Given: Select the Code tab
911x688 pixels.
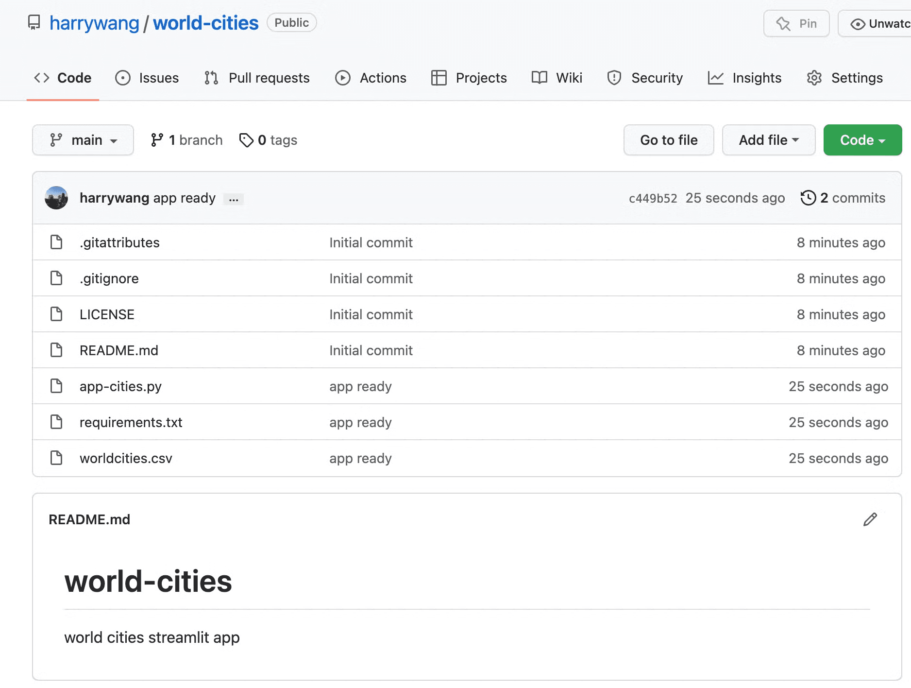Looking at the screenshot, I should click(63, 78).
